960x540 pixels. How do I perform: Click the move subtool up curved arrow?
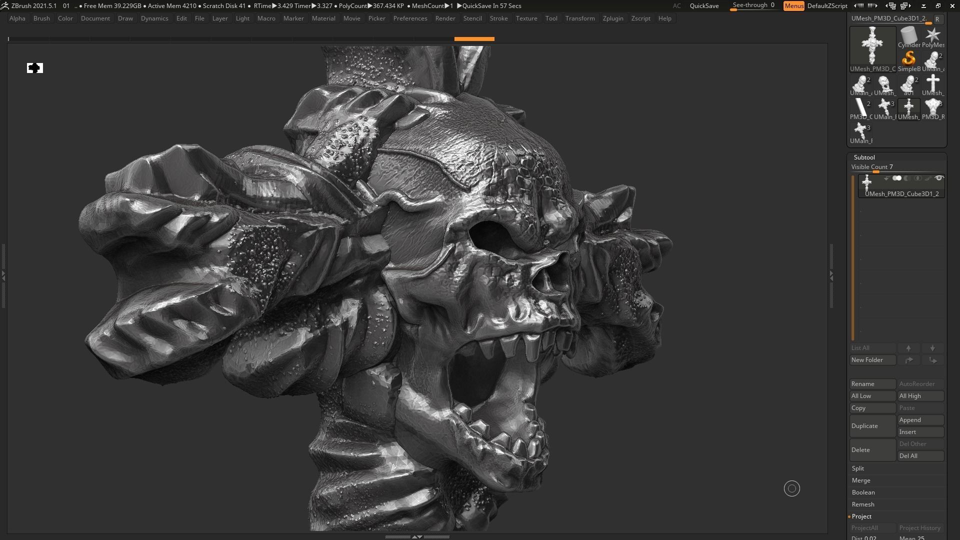(x=908, y=360)
